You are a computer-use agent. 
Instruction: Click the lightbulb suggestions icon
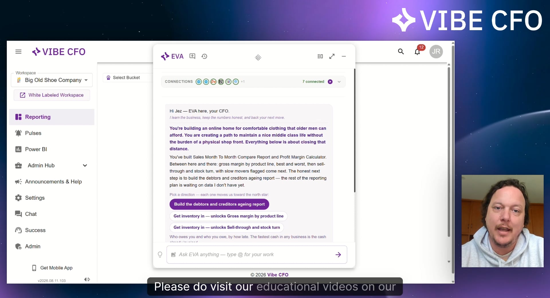[x=160, y=254]
